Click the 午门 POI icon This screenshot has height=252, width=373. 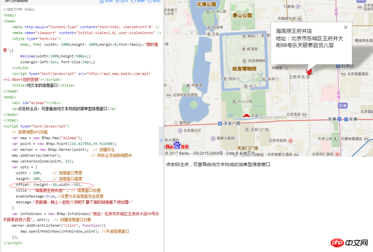246,86
